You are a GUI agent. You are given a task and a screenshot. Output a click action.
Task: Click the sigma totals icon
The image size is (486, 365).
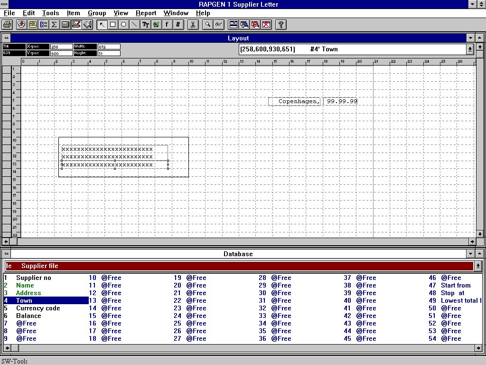tap(55, 24)
